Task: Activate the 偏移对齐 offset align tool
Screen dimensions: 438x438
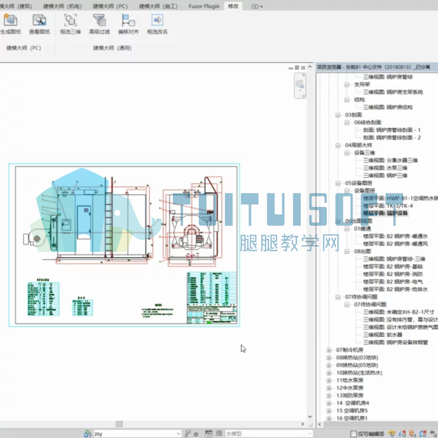Action: (128, 20)
